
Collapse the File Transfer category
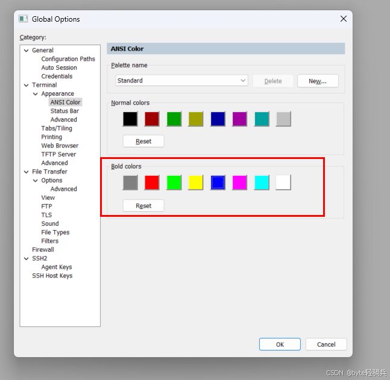(x=26, y=172)
